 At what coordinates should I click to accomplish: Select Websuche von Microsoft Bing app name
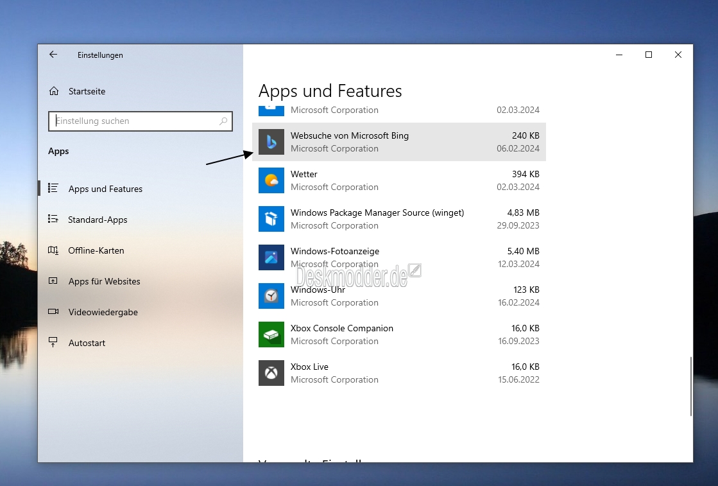pos(350,135)
